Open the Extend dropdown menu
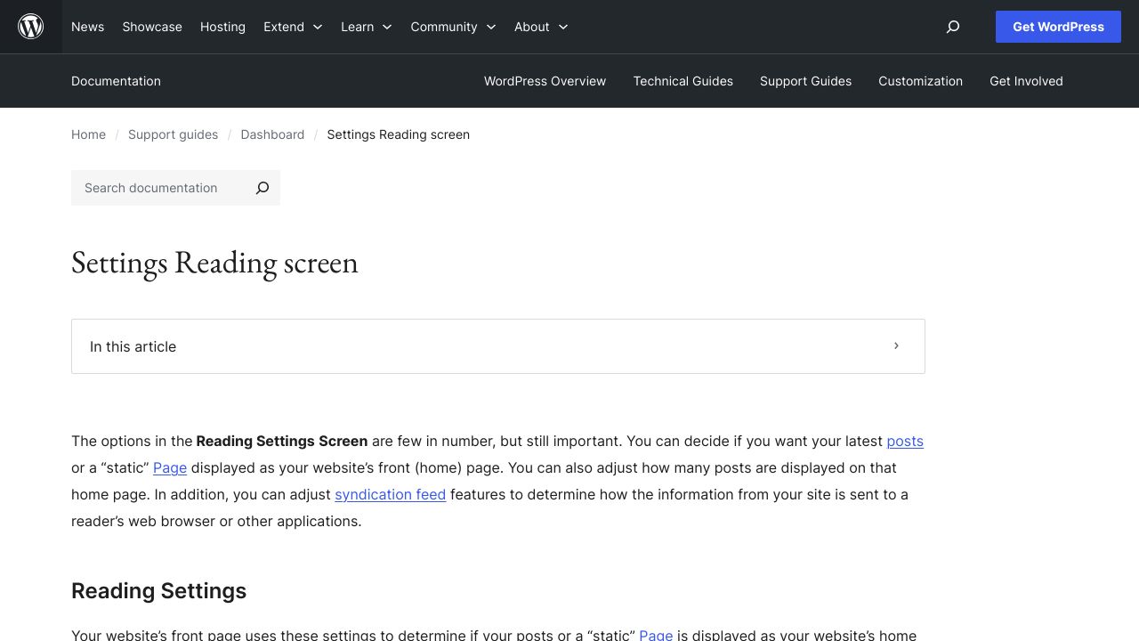 (x=283, y=27)
